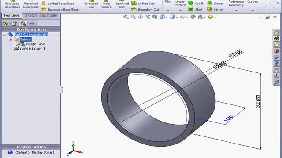This screenshot has width=282, height=158.
Task: Click the Display States header
Action: pyautogui.click(x=31, y=147)
